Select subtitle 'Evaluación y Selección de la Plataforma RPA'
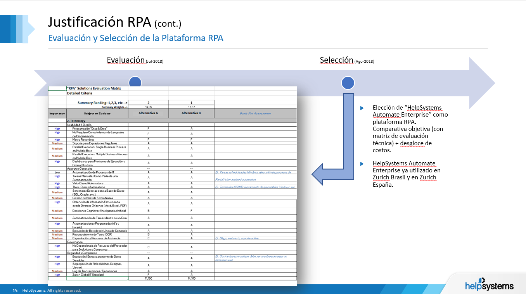526x294 pixels. pyautogui.click(x=135, y=38)
